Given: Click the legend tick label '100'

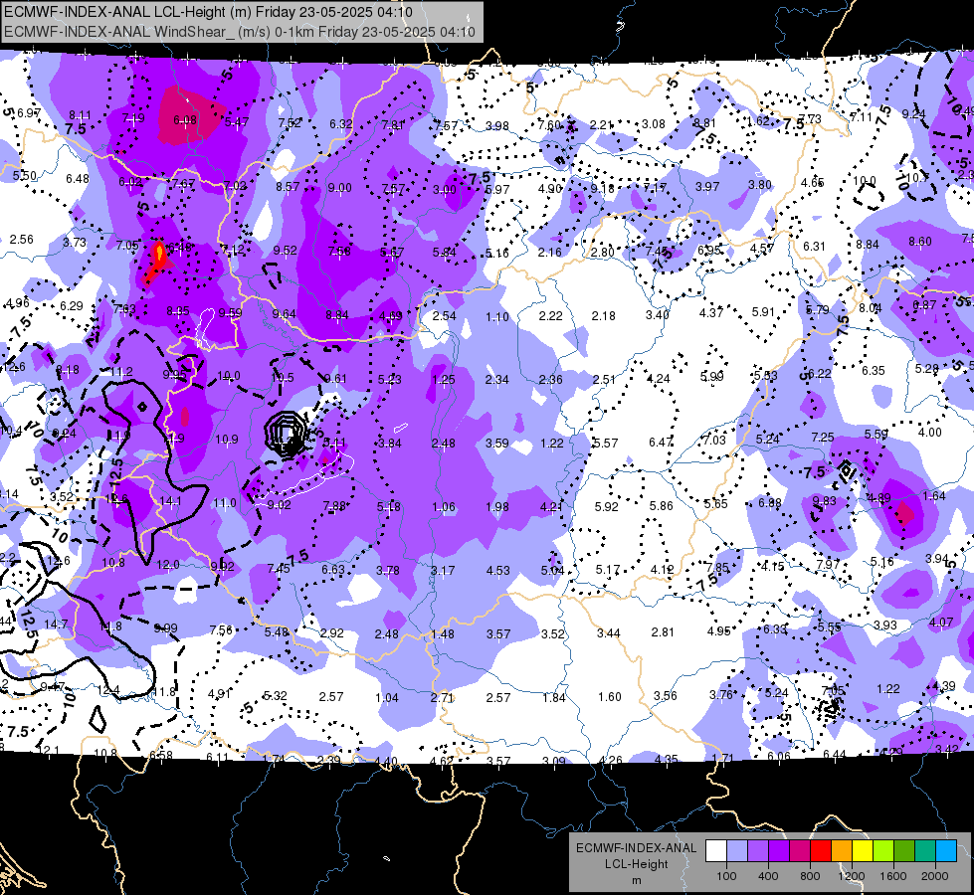Looking at the screenshot, I should pyautogui.click(x=726, y=876).
